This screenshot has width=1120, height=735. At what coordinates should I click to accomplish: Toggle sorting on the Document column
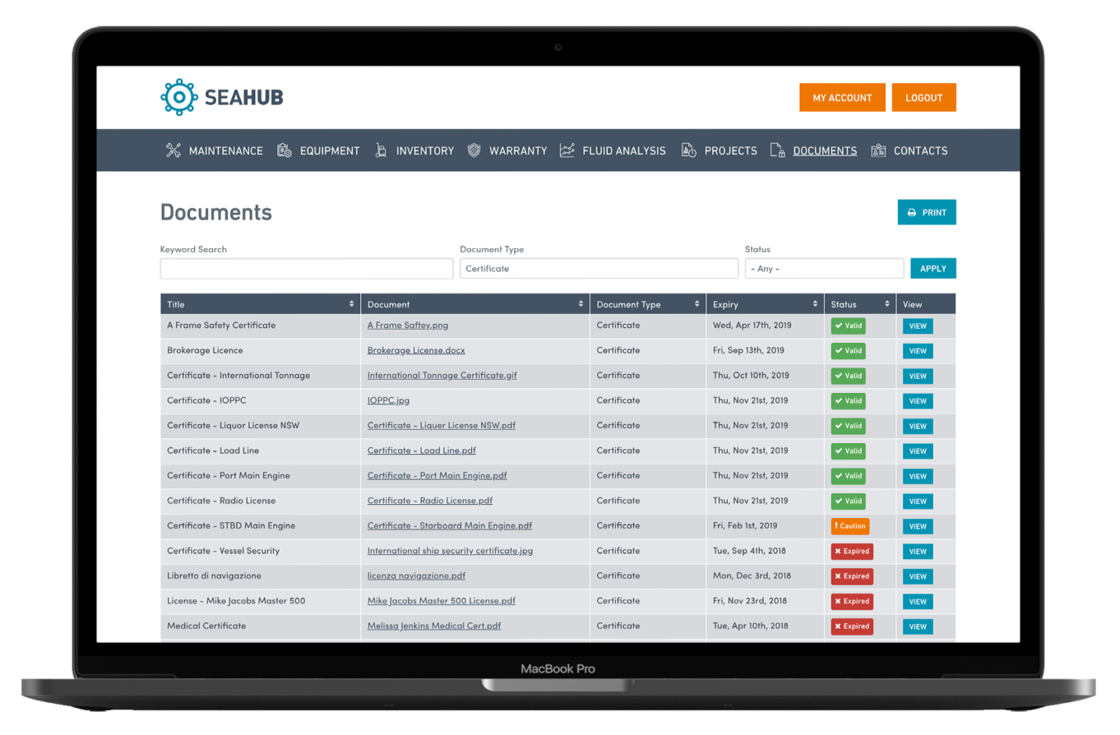click(x=581, y=303)
